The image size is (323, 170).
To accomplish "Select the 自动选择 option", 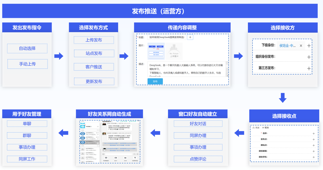I will coord(27,48).
